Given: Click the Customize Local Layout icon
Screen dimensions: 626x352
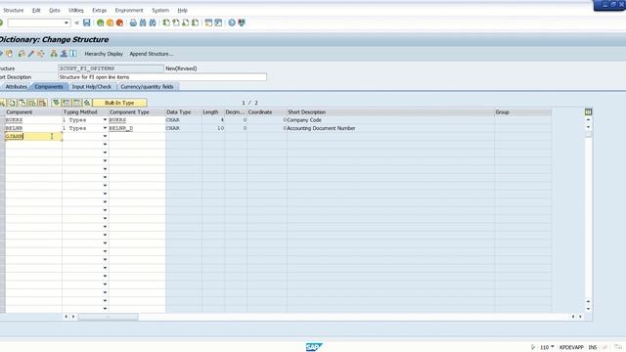Looking at the screenshot, I should pos(242,22).
